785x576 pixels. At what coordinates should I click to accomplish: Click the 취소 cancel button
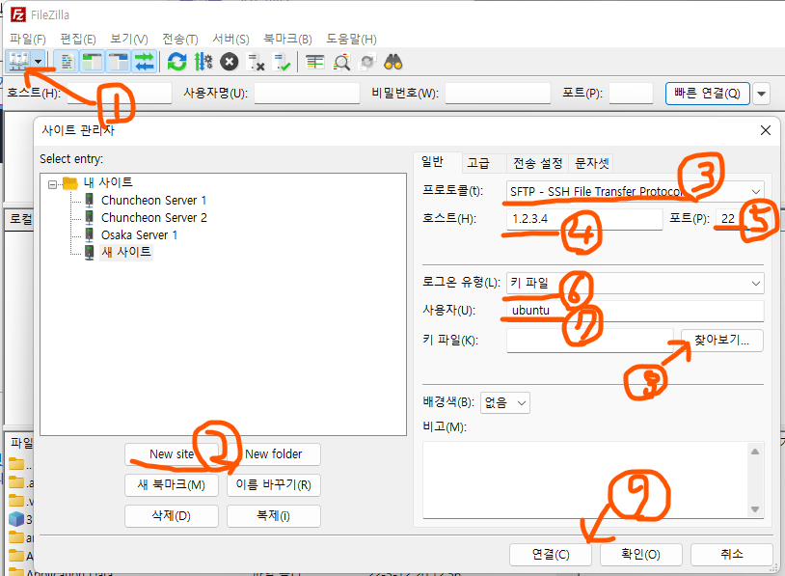pos(731,555)
